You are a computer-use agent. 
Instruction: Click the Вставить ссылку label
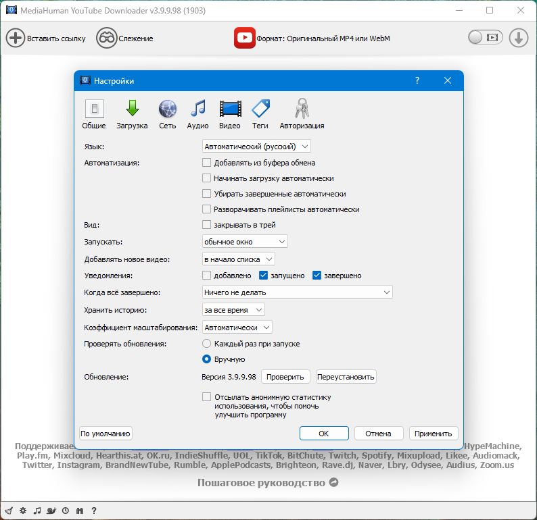(56, 38)
